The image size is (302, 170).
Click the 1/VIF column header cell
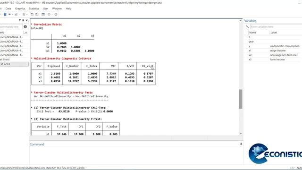click(127, 66)
